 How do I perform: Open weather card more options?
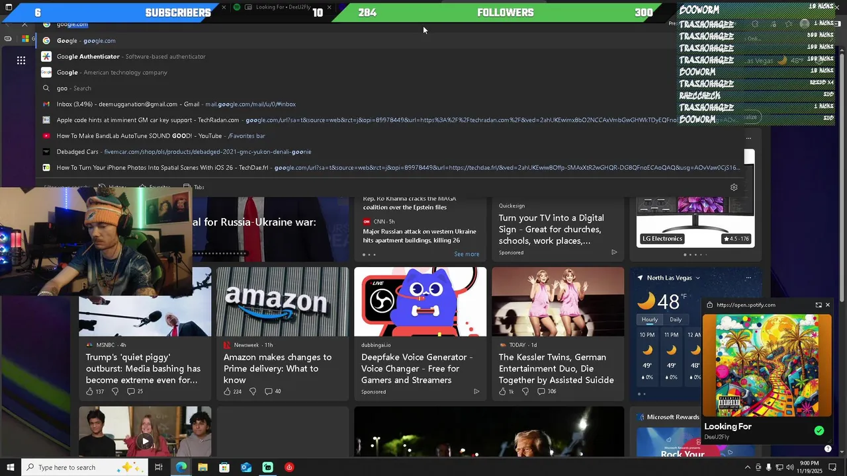tap(748, 278)
